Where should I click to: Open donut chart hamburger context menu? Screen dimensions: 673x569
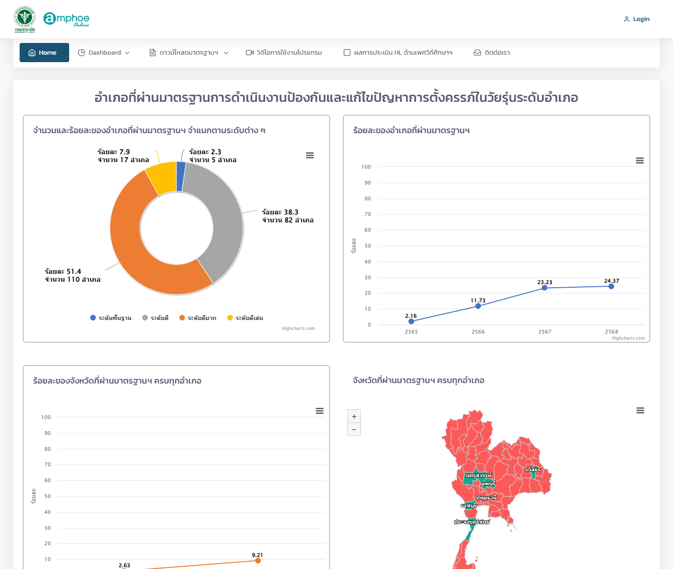pyautogui.click(x=310, y=156)
